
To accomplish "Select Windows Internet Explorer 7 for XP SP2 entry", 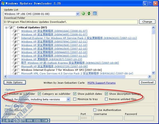I will (62, 70).
